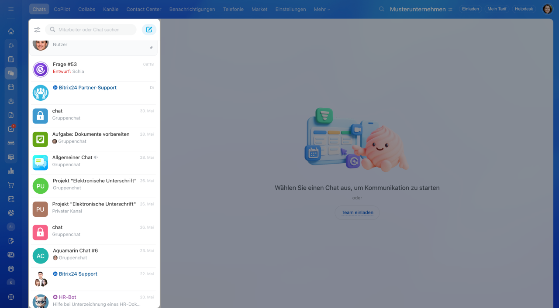Open the chat from 30. Mai
The height and width of the screenshot is (308, 559).
point(94,116)
